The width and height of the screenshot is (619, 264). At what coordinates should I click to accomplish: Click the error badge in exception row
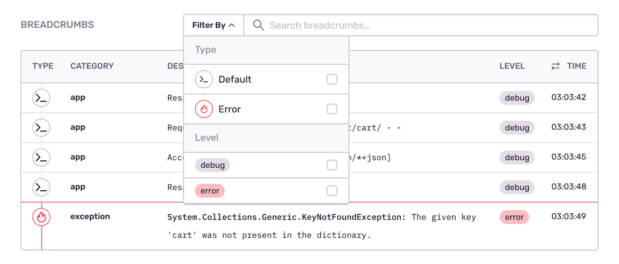514,217
